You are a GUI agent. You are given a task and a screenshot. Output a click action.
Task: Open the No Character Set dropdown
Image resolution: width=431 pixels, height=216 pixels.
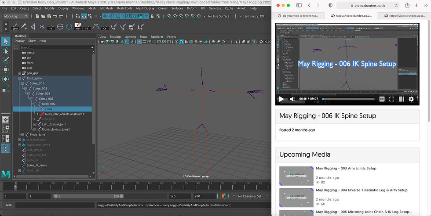click(250, 196)
